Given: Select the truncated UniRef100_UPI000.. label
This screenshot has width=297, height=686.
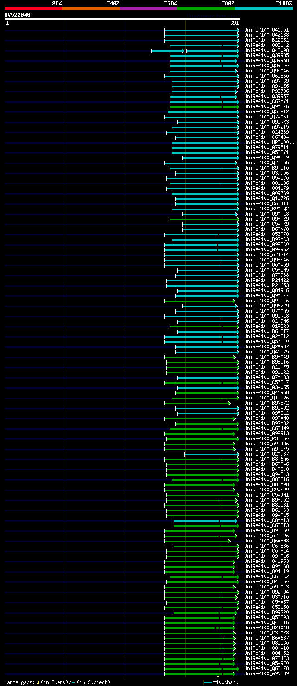Looking at the screenshot, I should point(269,142).
